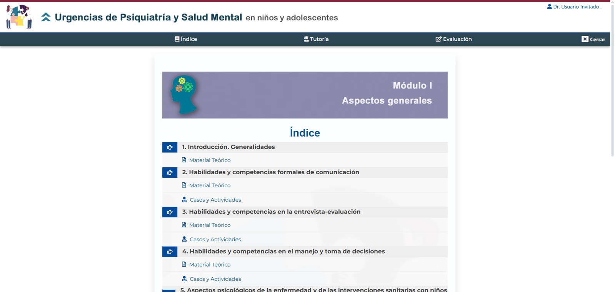Click the user icon next to Dr. Usuario Invitado
The width and height of the screenshot is (615, 292).
point(549,7)
